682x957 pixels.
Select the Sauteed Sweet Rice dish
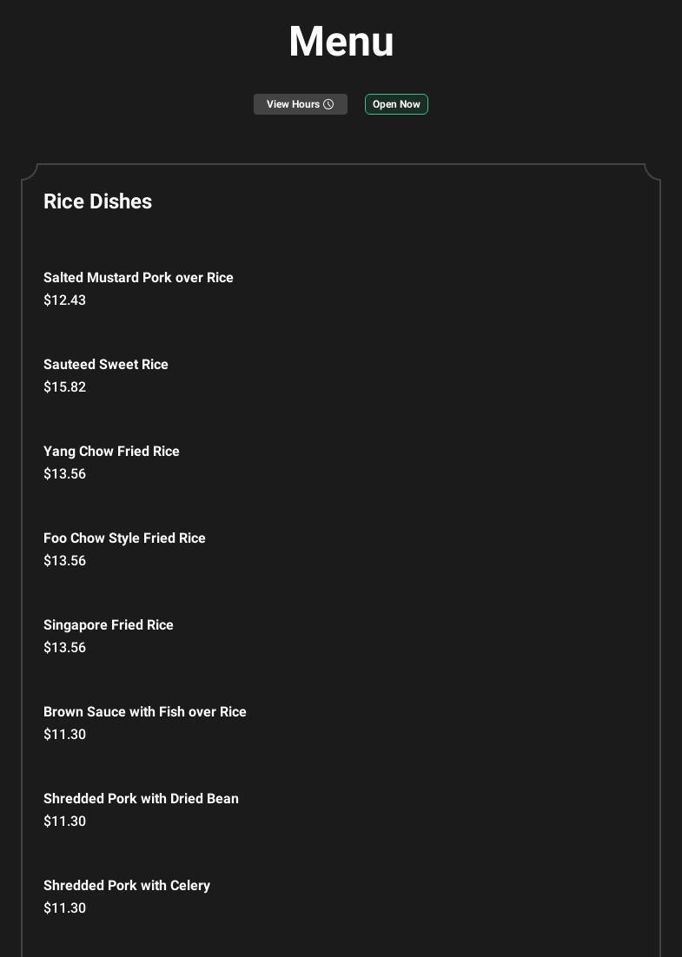(x=106, y=365)
